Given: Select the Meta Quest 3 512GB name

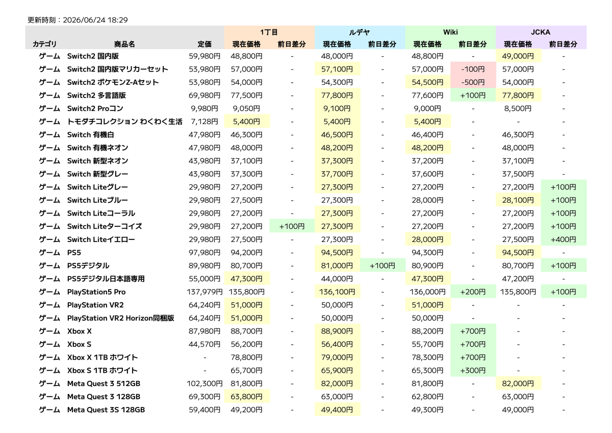Looking at the screenshot, I should click(x=104, y=383).
